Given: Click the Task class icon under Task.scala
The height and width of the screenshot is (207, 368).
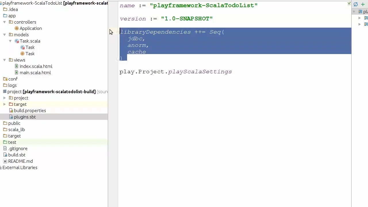Looking at the screenshot, I should [x=22, y=47].
